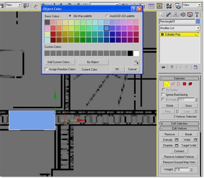The image size is (204, 178).
Task: Open left View coordinate system dropdown
Action: [19, 5]
